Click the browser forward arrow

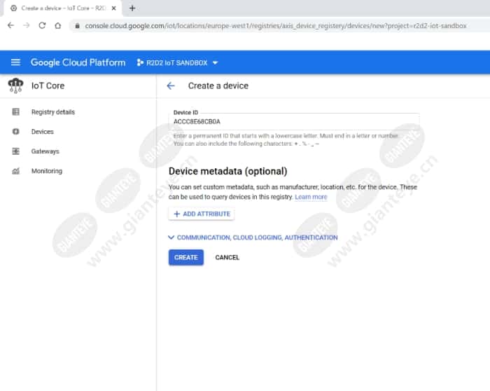pos(27,26)
